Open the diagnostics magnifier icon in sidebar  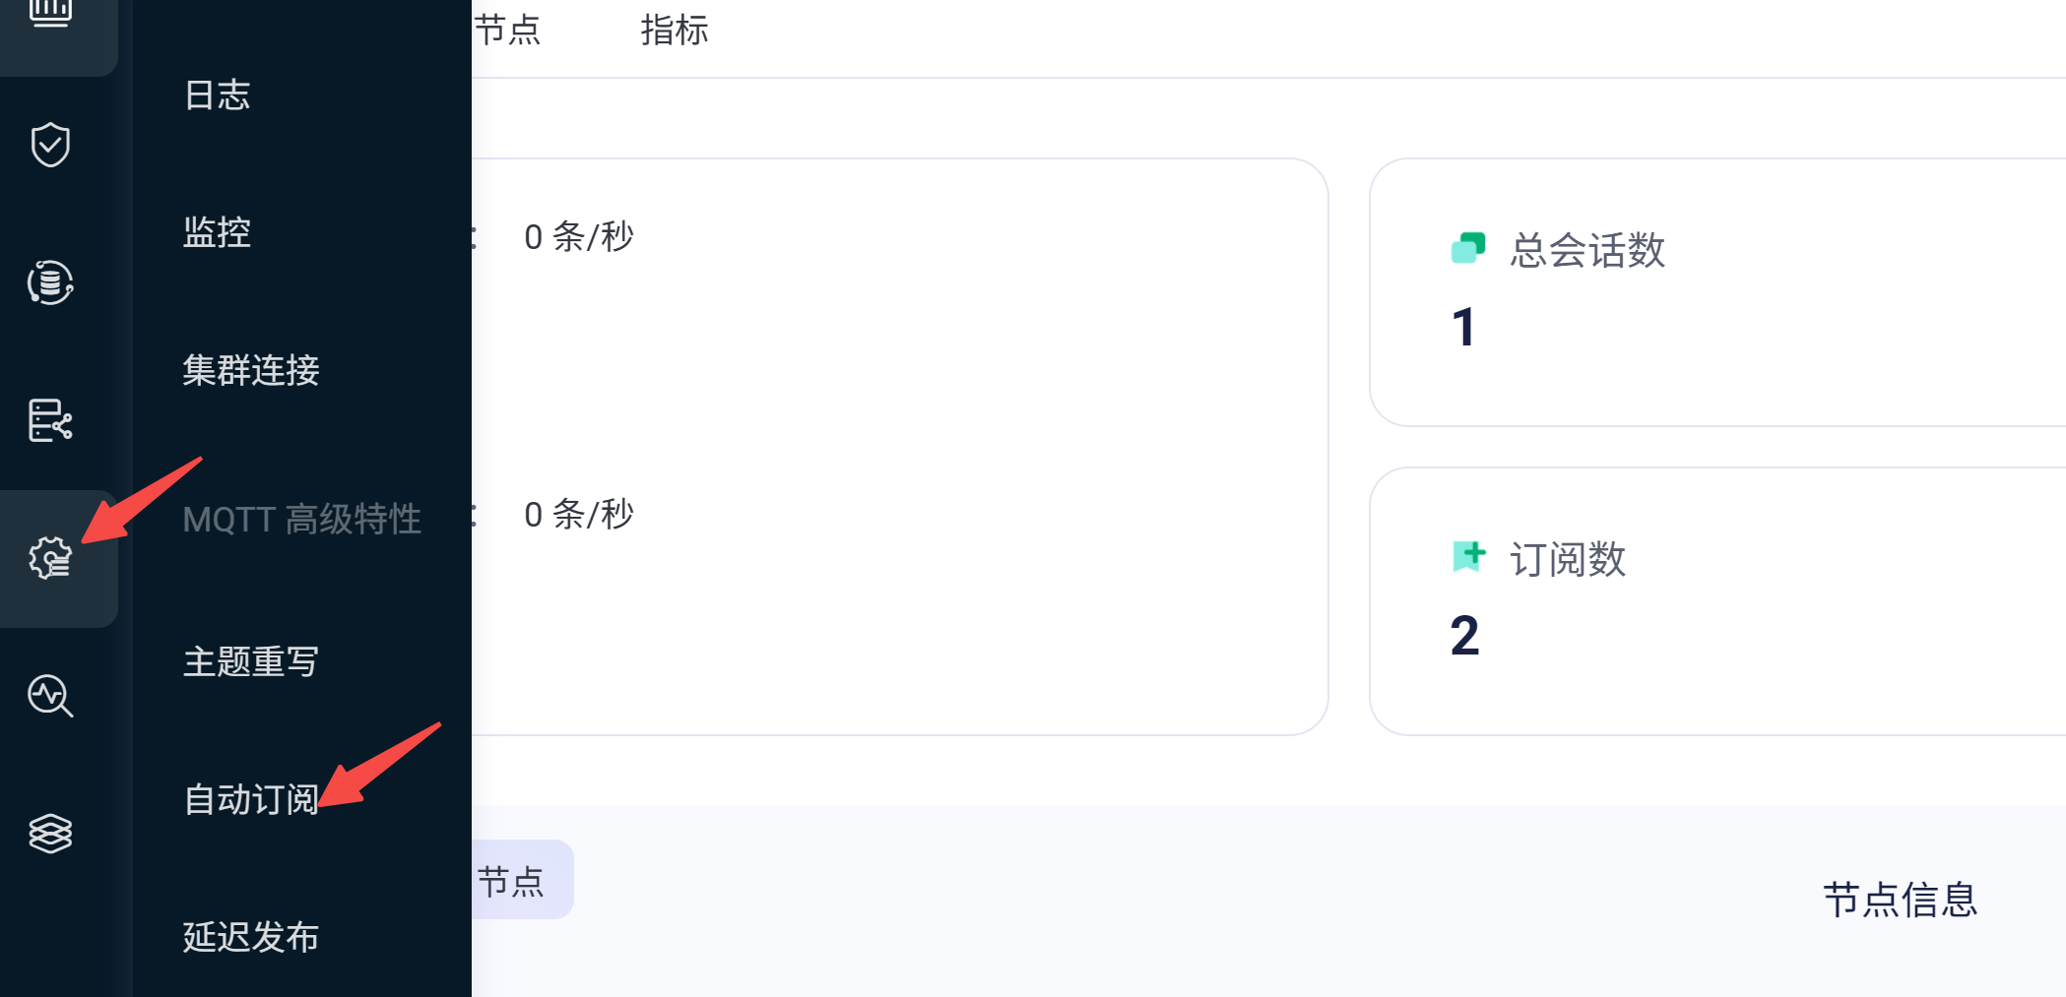pos(48,698)
